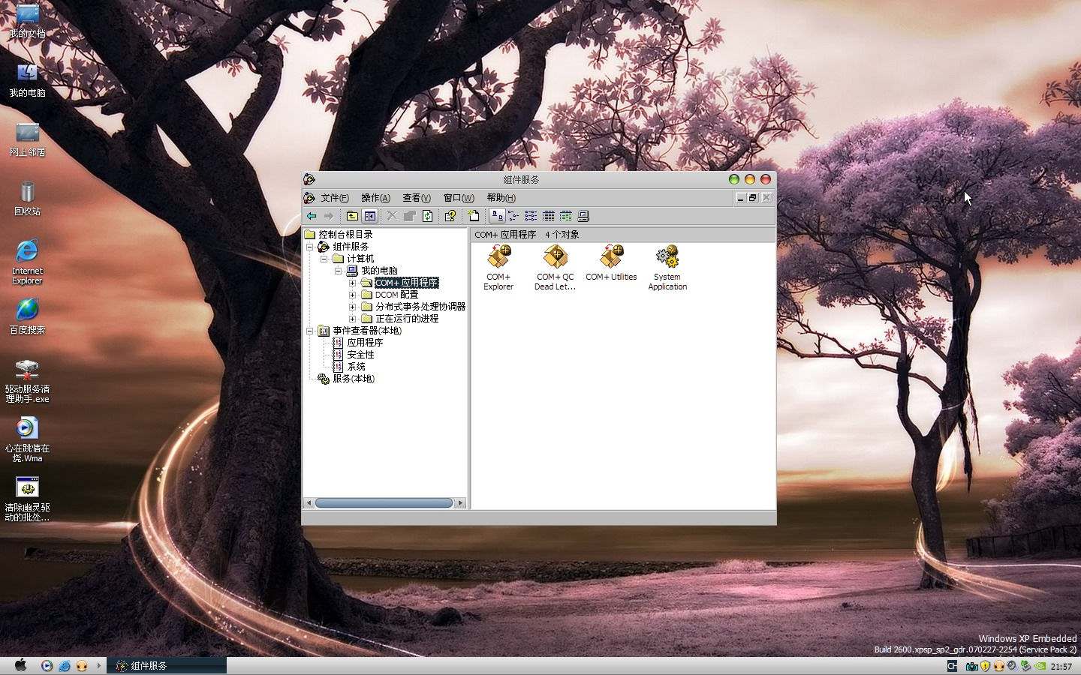
Task: Select DCOM 配置 in the tree
Action: tap(396, 295)
